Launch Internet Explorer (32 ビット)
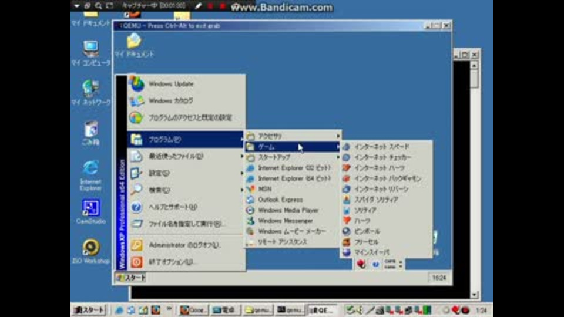This screenshot has height=317, width=564. [x=293, y=168]
